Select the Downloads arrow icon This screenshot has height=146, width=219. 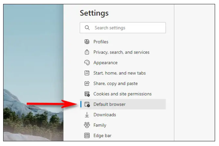coord(87,115)
